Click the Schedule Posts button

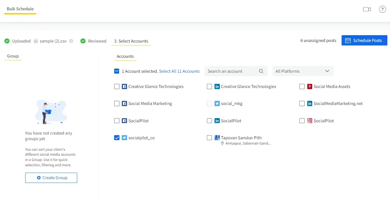coord(364,40)
